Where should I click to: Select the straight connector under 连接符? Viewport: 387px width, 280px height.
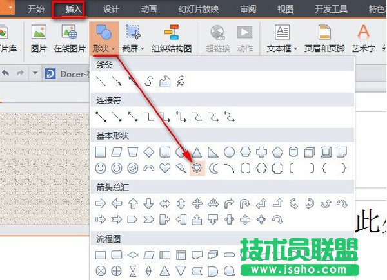pos(101,117)
